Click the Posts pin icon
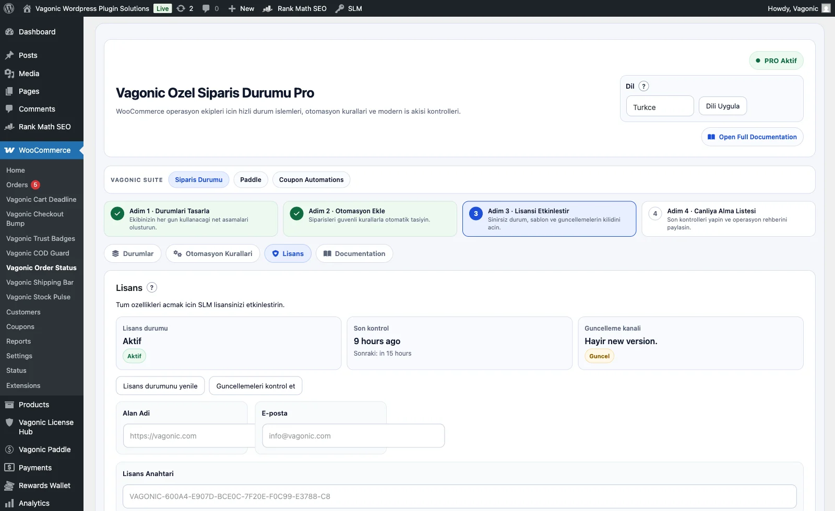The height and width of the screenshot is (511, 835). pos(9,55)
